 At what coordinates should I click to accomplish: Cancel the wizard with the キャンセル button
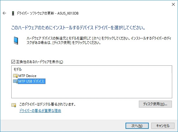[163, 126]
